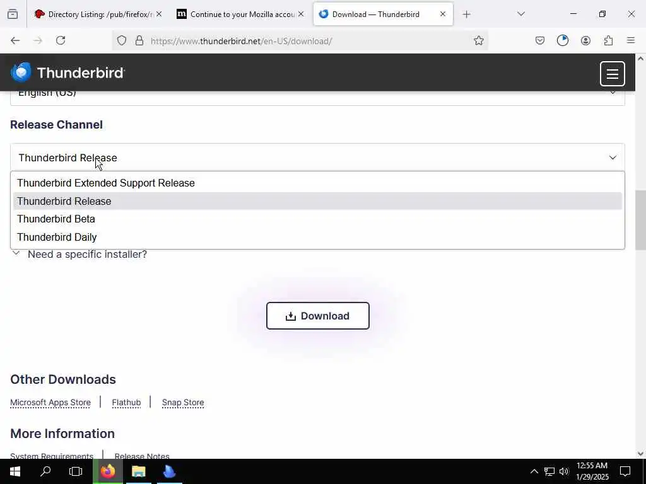
Task: Bookmark this page with the star
Action: point(478,40)
